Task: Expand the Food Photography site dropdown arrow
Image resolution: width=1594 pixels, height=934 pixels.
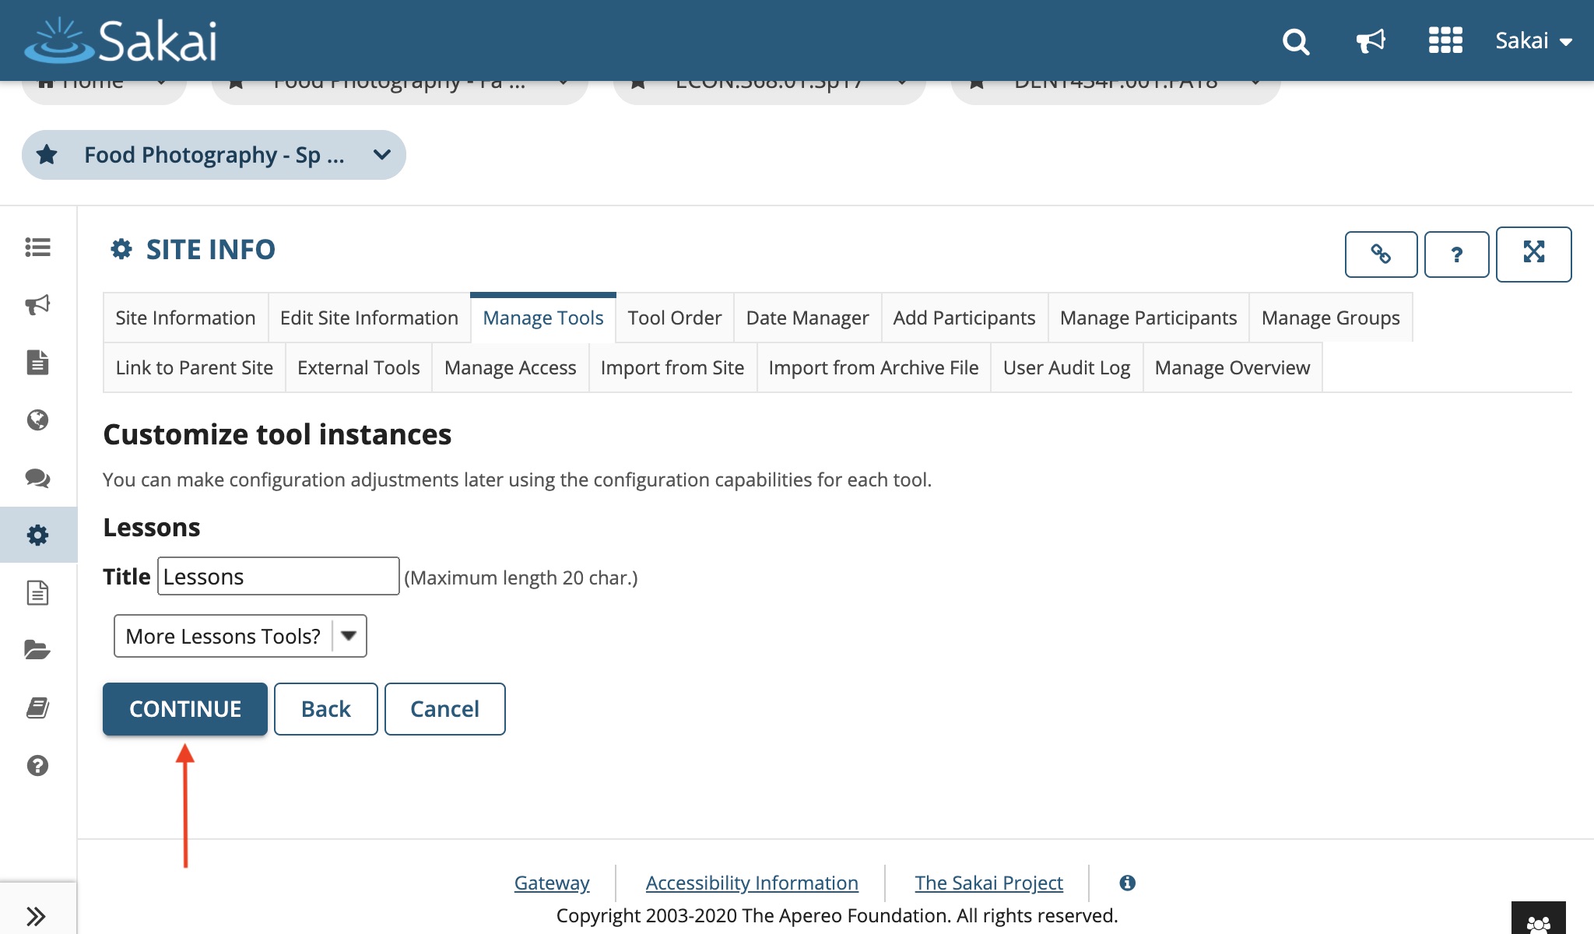Action: pyautogui.click(x=381, y=155)
